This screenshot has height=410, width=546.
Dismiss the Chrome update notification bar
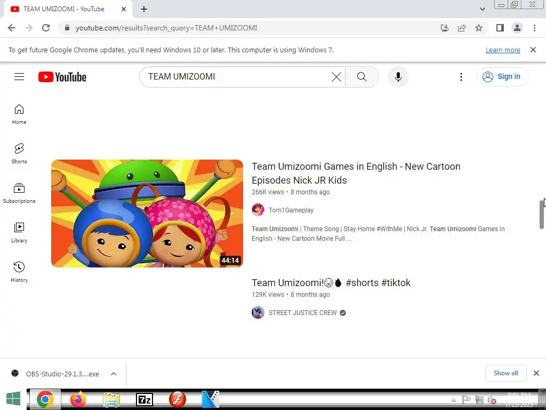click(533, 50)
